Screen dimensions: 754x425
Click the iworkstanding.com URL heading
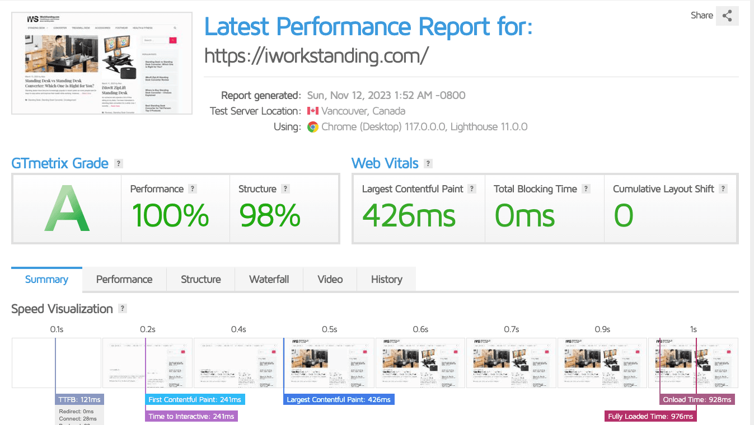(317, 55)
